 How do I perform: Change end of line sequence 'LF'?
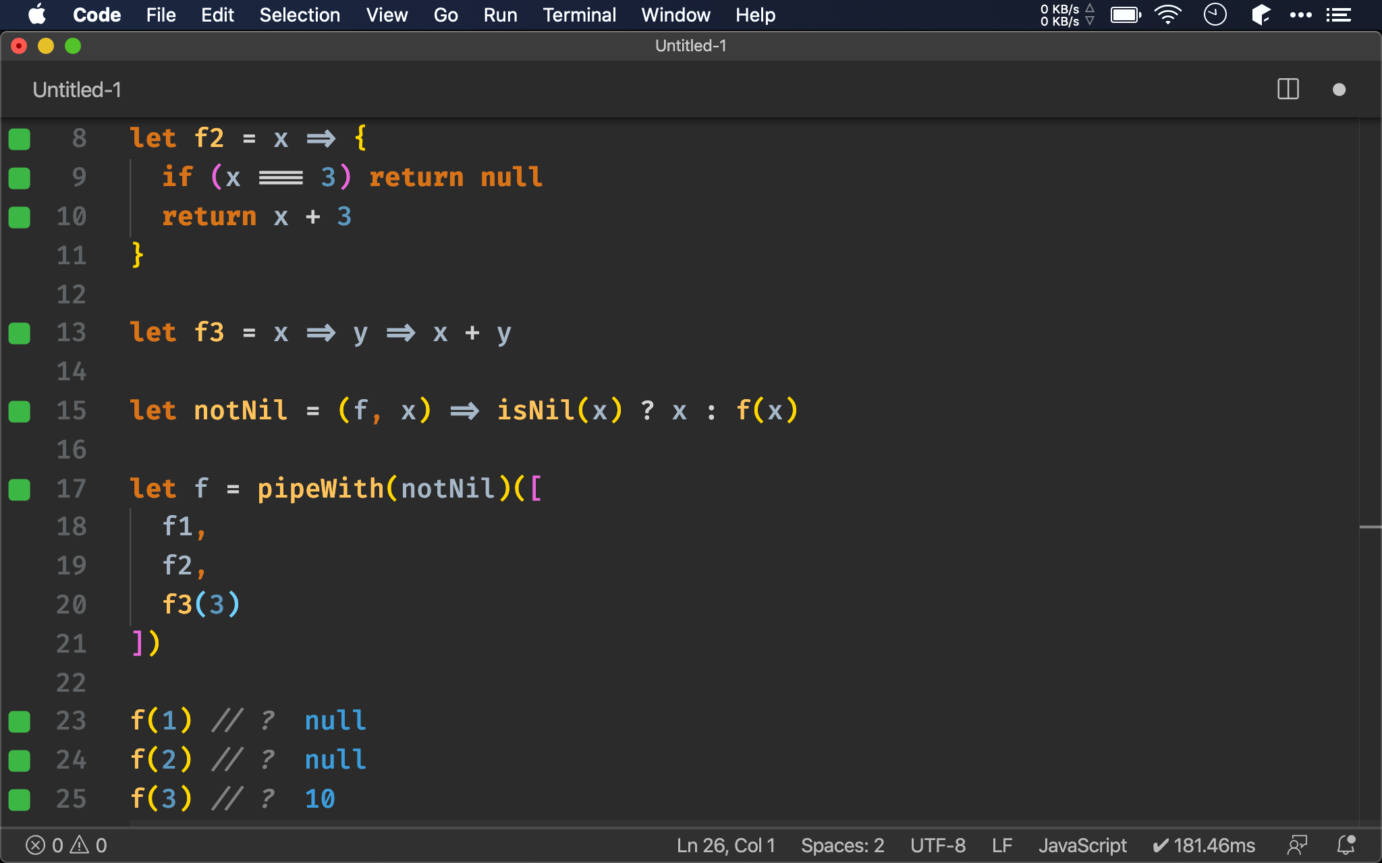(x=1002, y=845)
